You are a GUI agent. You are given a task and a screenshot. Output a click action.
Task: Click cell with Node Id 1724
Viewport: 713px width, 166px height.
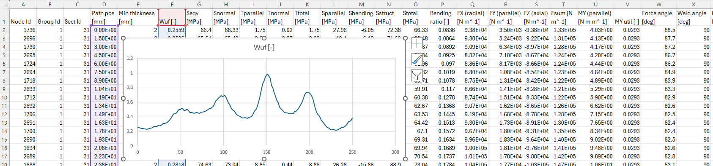23,64
